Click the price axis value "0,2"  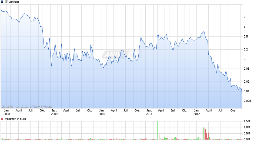point(246,50)
